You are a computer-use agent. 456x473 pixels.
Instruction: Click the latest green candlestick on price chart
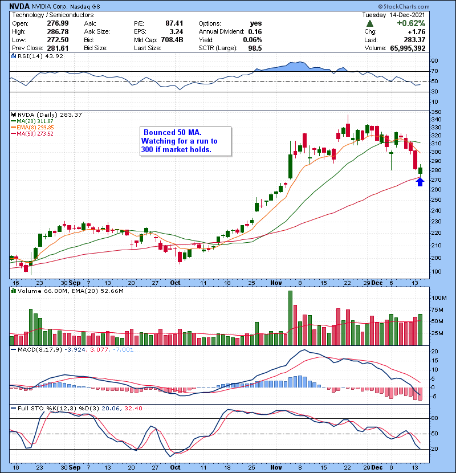coord(421,171)
